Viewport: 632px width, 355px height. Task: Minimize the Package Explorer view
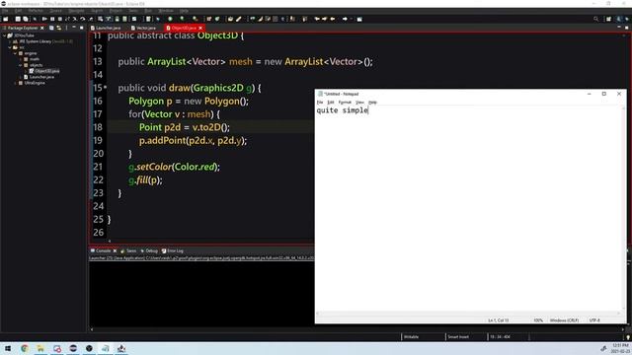74,28
